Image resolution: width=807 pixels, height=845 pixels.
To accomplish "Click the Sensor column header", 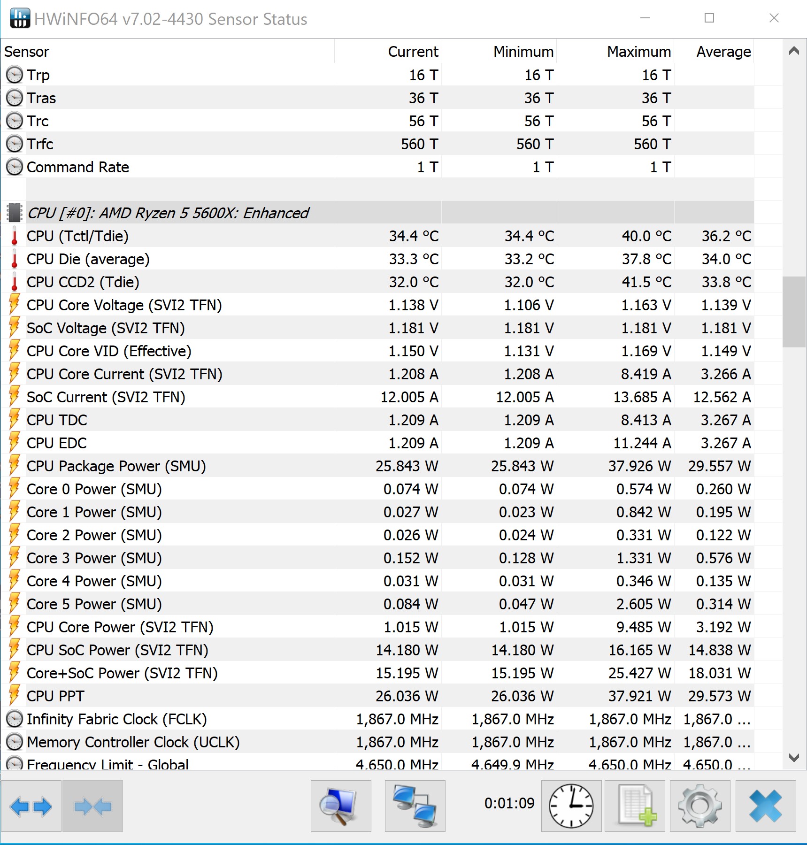I will coord(27,52).
